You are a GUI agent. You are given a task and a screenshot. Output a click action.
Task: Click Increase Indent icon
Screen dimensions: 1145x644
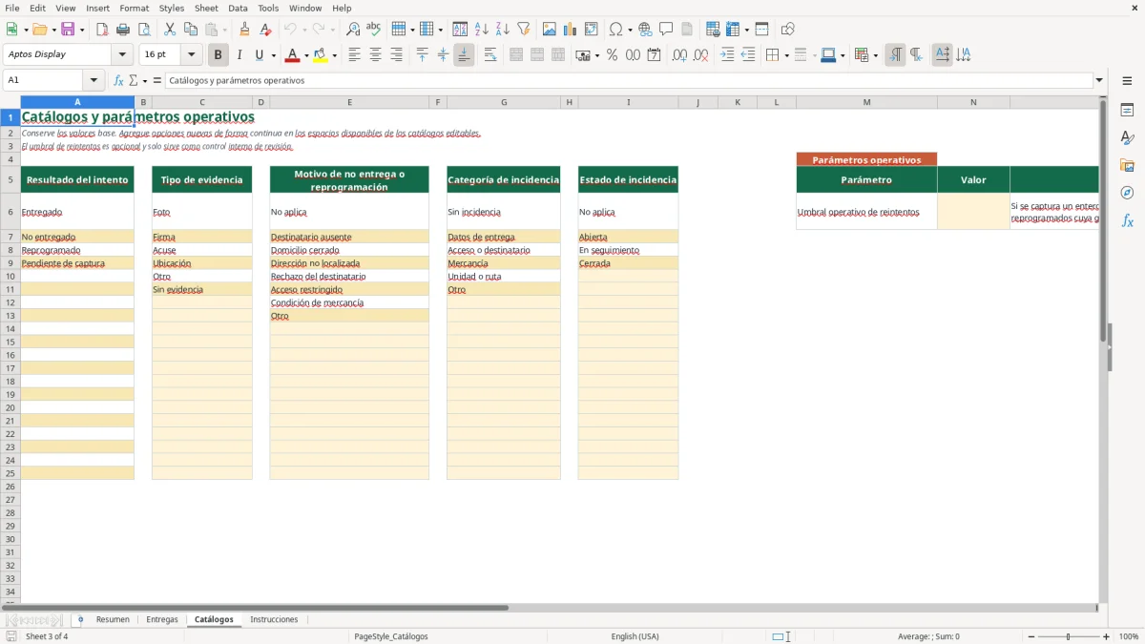[x=727, y=55]
